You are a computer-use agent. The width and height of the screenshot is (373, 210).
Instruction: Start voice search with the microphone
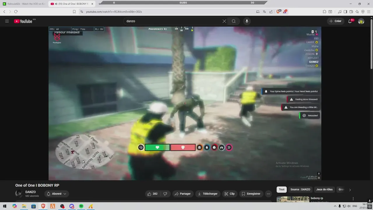pyautogui.click(x=247, y=21)
